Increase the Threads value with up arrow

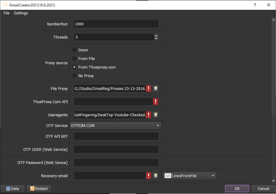(156, 35)
